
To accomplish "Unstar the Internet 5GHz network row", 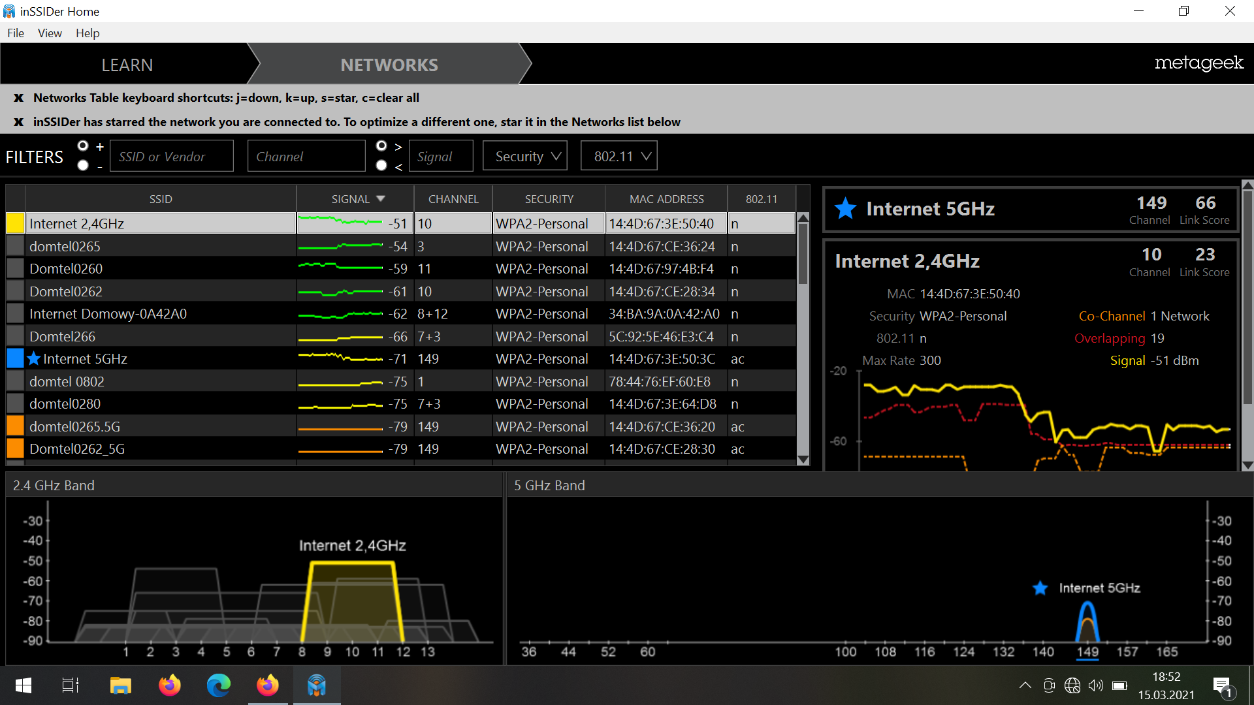I will coord(34,358).
